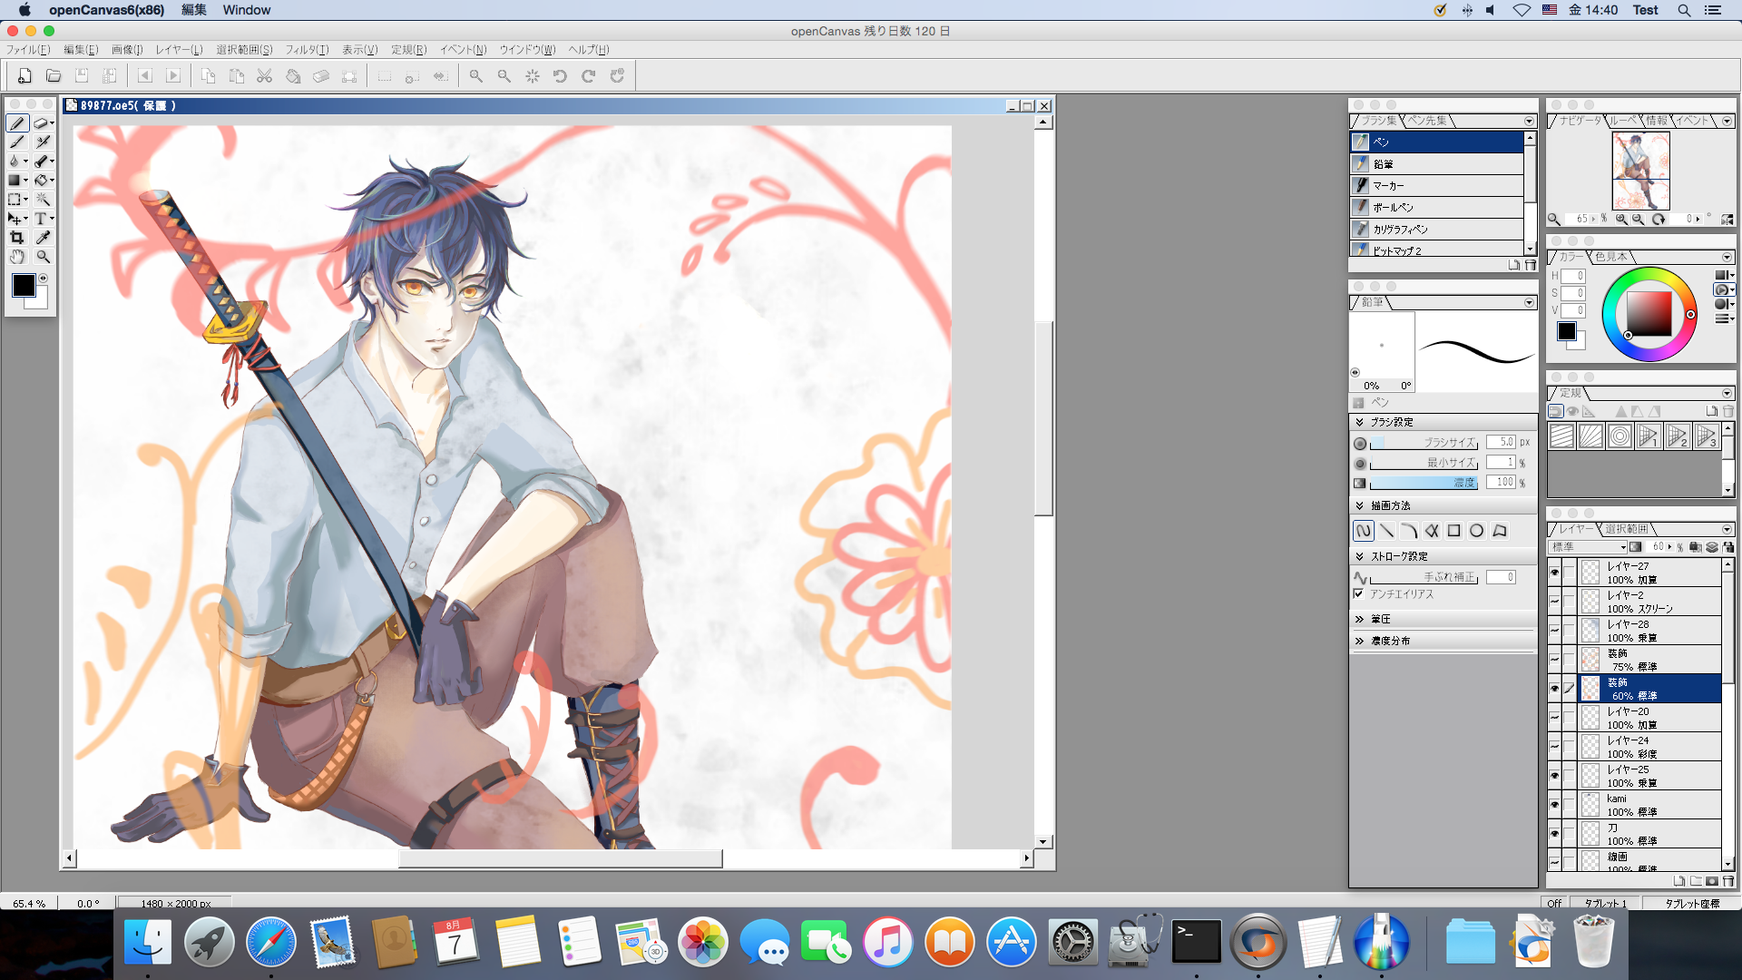1742x980 pixels.
Task: Select the Text tool
Action: (x=42, y=219)
